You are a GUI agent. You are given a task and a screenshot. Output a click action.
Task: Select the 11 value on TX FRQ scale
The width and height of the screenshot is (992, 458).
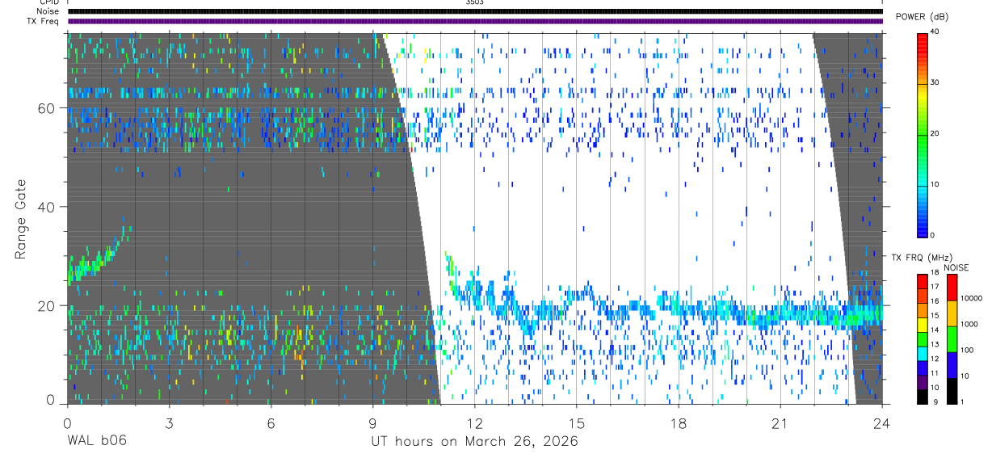(x=935, y=373)
